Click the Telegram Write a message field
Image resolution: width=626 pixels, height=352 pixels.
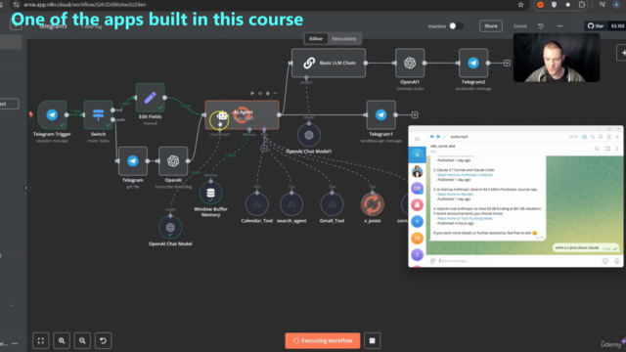(x=518, y=261)
